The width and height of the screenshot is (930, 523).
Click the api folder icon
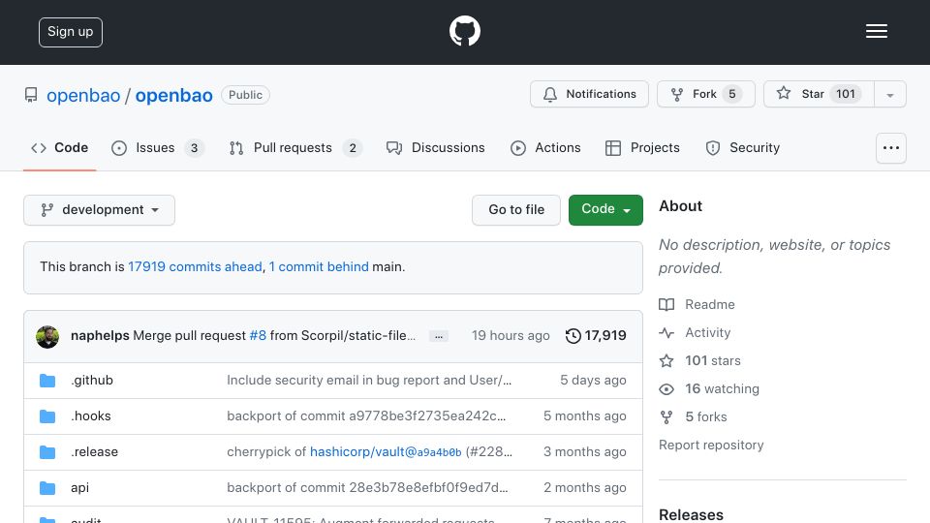[47, 488]
